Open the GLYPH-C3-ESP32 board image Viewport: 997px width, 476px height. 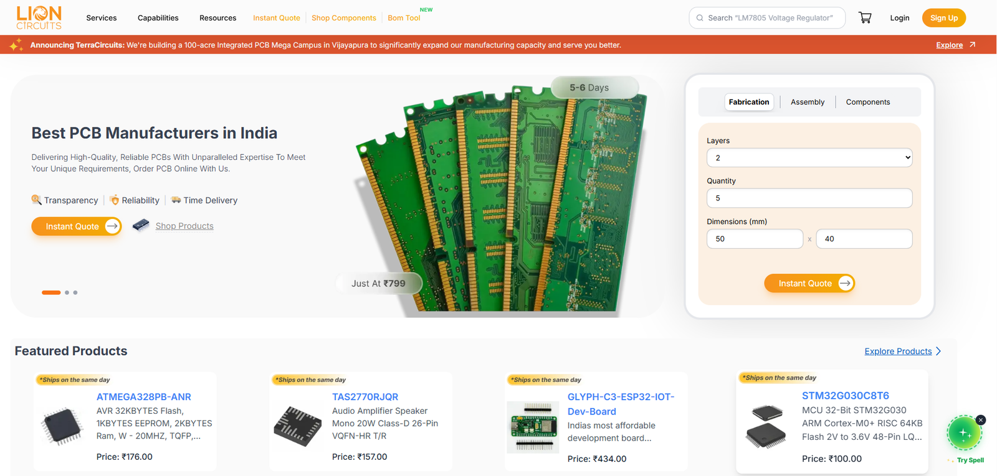[x=533, y=427]
